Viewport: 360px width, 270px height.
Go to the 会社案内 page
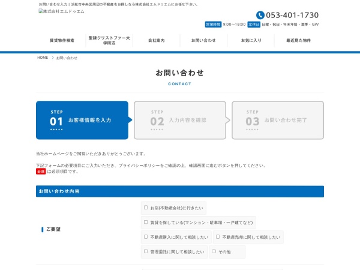pyautogui.click(x=157, y=40)
